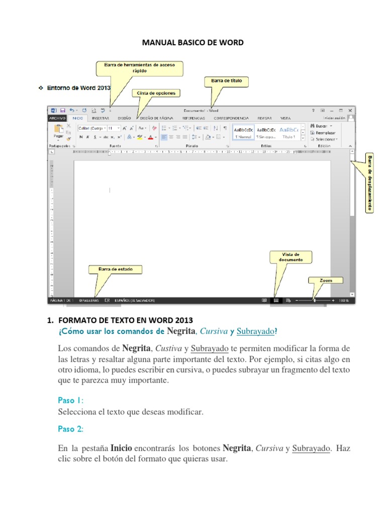Click the Save icon in quick access toolbar
The height and width of the screenshot is (515, 386).
(x=63, y=111)
